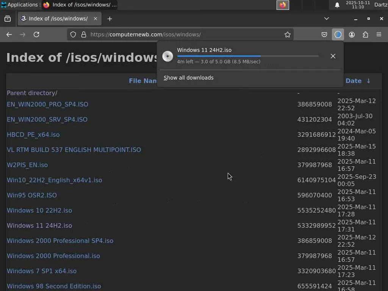Select date 2025-Sep-23 00:05
Image resolution: width=388 pixels, height=291 pixels.
point(357,180)
